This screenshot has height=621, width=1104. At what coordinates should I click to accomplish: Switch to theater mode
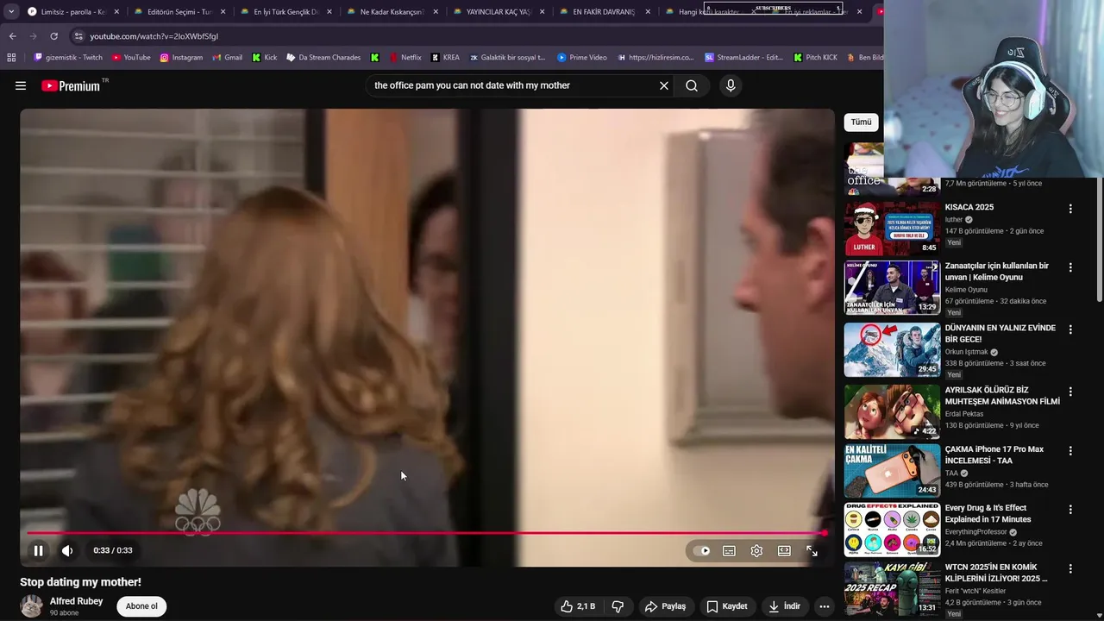coord(784,551)
